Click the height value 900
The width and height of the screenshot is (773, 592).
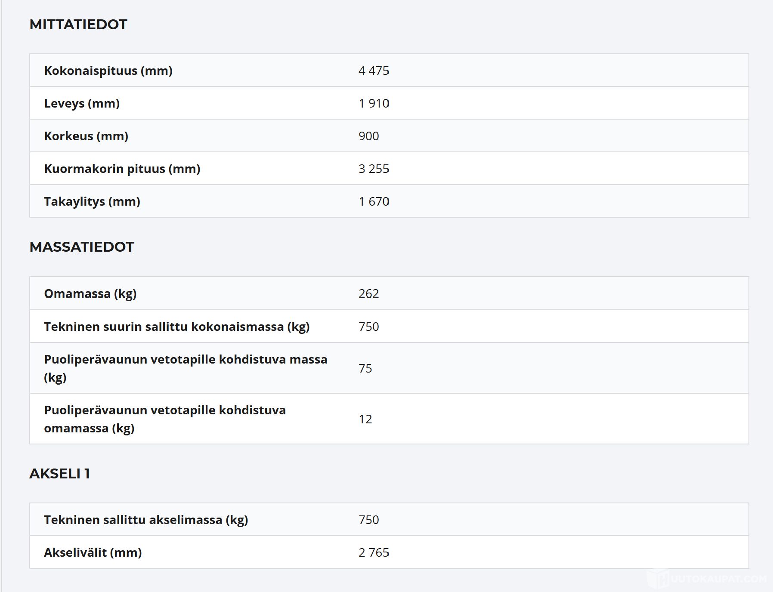[368, 136]
